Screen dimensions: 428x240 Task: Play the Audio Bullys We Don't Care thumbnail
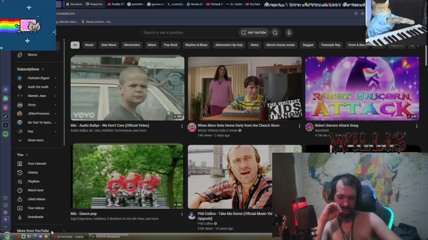(x=127, y=88)
